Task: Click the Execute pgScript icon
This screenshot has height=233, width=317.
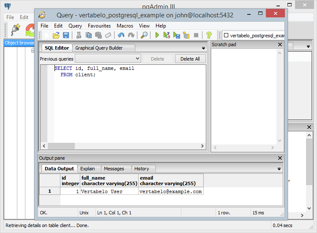Action: [x=167, y=36]
